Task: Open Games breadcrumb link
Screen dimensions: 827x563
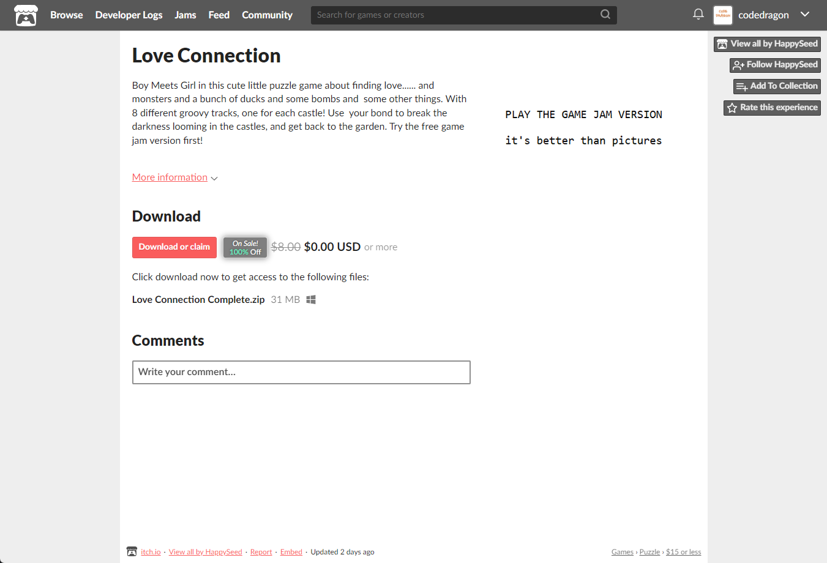Action: click(x=623, y=552)
